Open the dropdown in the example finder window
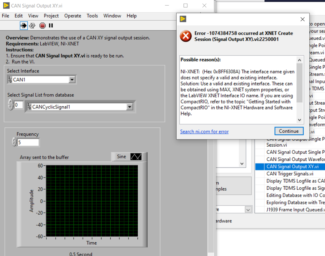325x256 pixels. (248, 209)
